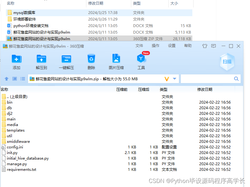250x187 pixels.
Task: Sort archive list by 修改日期 column header
Action: point(205,89)
